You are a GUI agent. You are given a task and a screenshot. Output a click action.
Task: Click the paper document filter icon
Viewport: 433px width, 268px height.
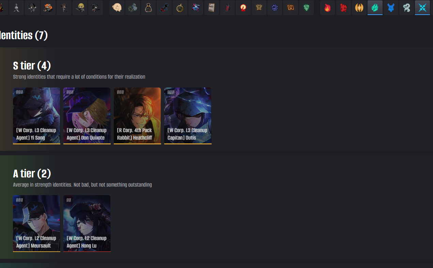click(x=212, y=7)
